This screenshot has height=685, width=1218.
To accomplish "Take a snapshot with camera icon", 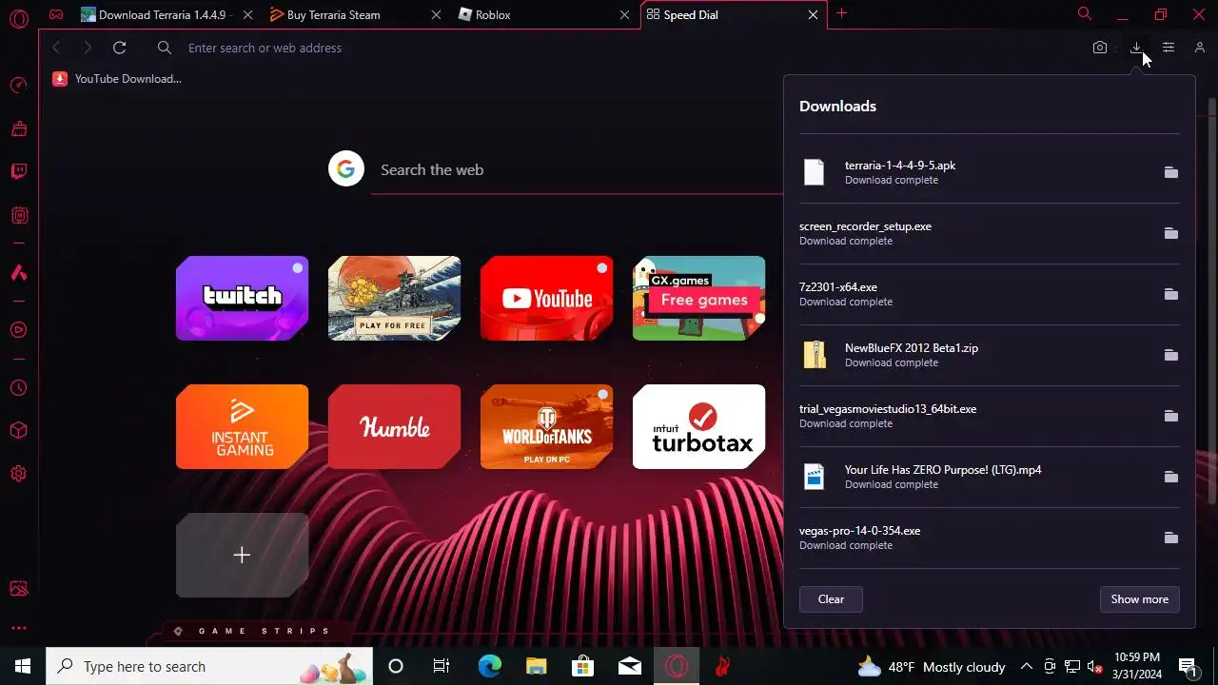I will click(x=1100, y=48).
